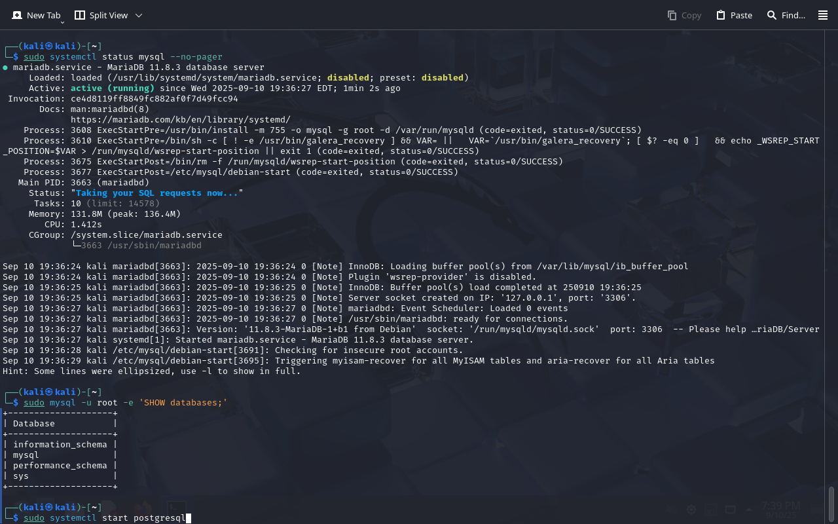Image resolution: width=838 pixels, height=524 pixels.
Task: Expand the New Tab profile dropdown arrow
Action: pyautogui.click(x=62, y=22)
